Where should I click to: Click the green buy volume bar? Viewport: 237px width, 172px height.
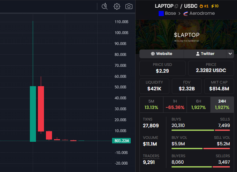tap(187, 149)
